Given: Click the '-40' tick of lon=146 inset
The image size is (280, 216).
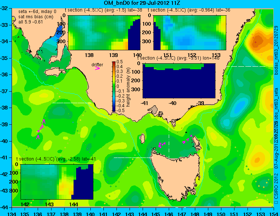Looking at the screenshot, I should pos(172,103).
